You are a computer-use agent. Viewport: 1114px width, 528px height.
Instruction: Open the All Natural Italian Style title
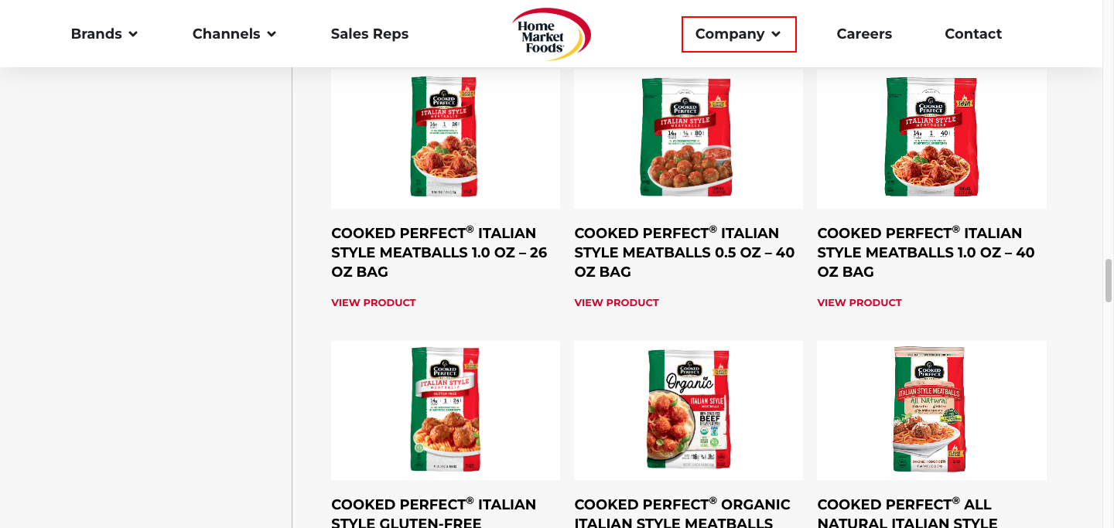point(907,513)
